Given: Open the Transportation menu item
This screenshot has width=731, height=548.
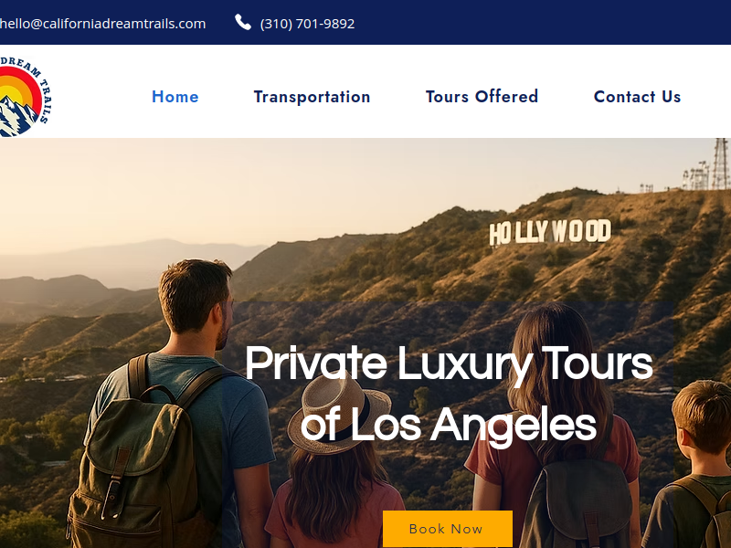Looking at the screenshot, I should point(312,97).
